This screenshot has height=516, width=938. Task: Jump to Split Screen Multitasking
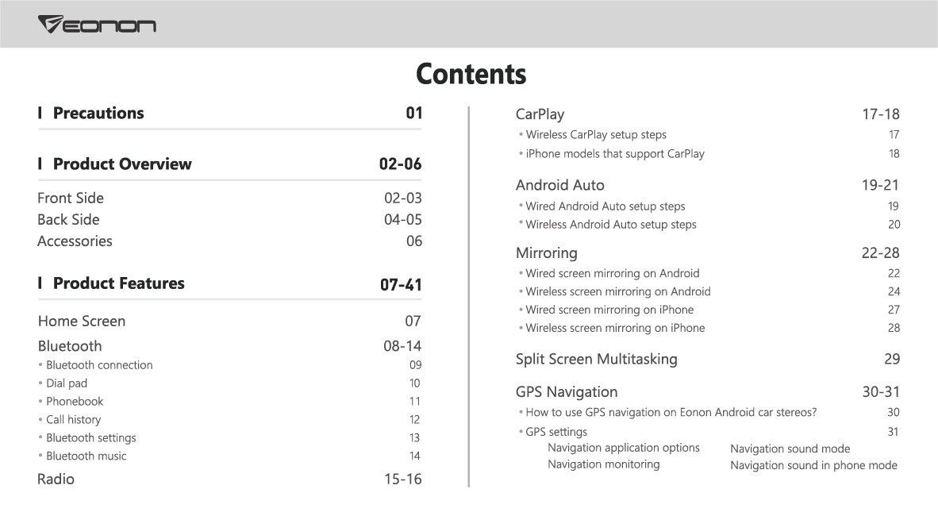point(597,359)
